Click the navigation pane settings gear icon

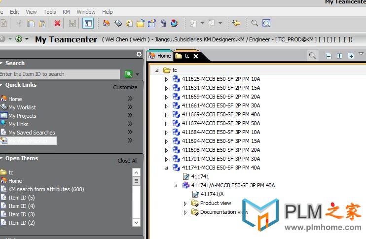click(139, 54)
